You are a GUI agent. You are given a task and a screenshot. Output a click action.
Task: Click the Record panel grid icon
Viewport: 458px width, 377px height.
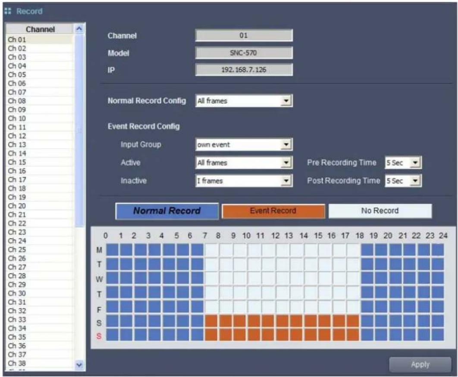(8, 11)
